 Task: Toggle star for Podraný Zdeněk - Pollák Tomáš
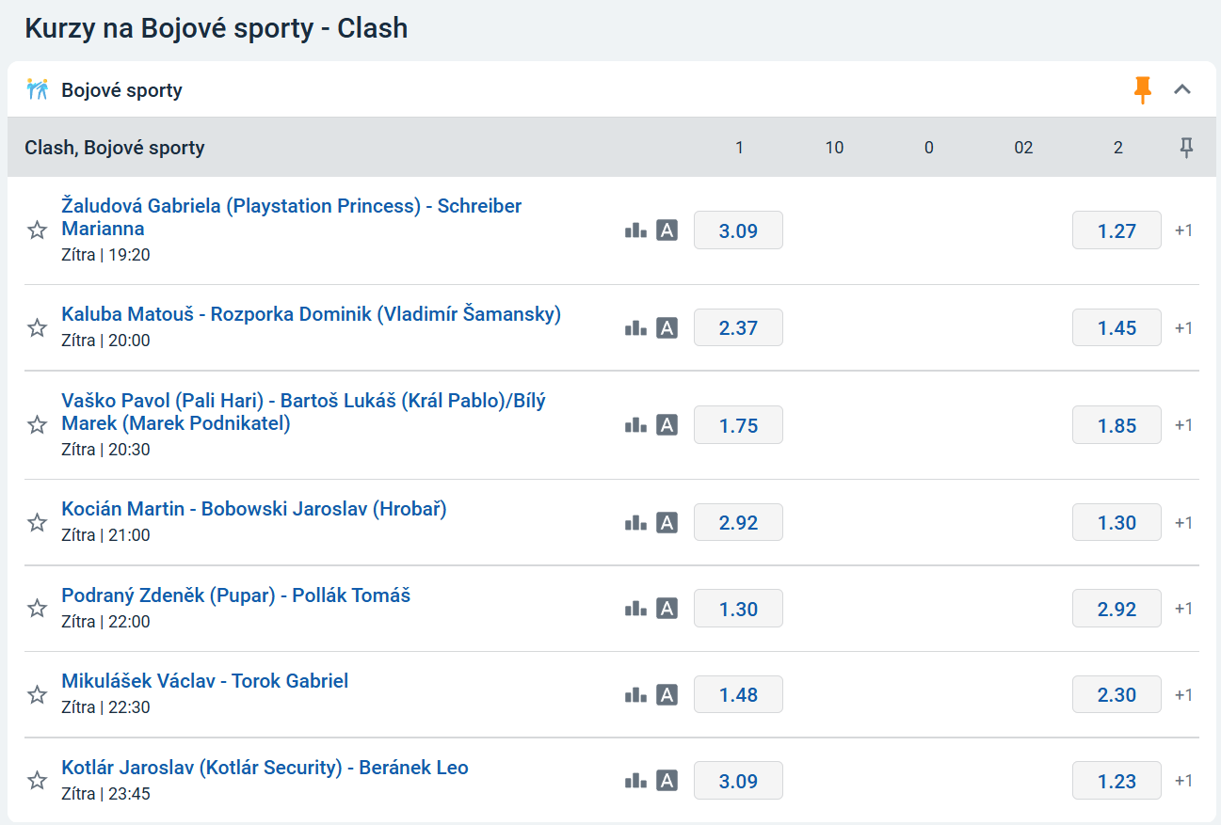click(37, 609)
